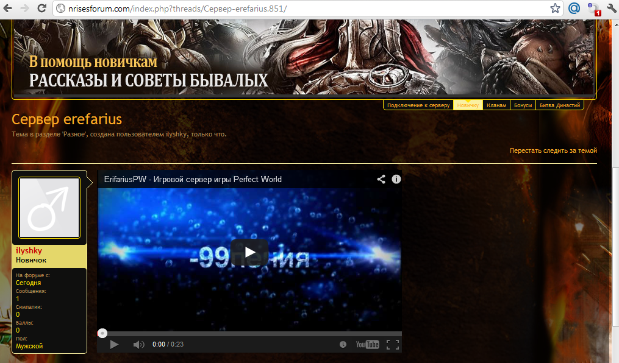The height and width of the screenshot is (363, 619).
Task: Play the video with the center button
Action: coord(249,252)
